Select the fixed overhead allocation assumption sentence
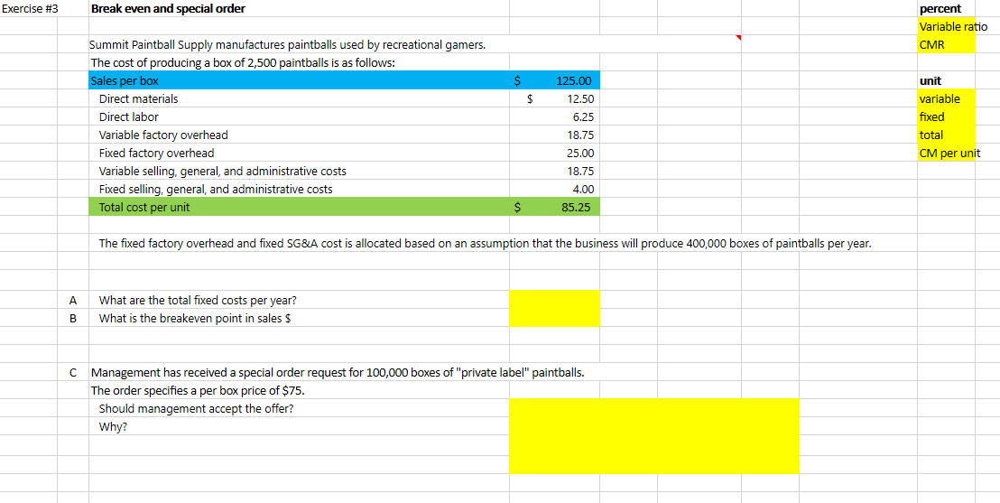 tap(485, 244)
